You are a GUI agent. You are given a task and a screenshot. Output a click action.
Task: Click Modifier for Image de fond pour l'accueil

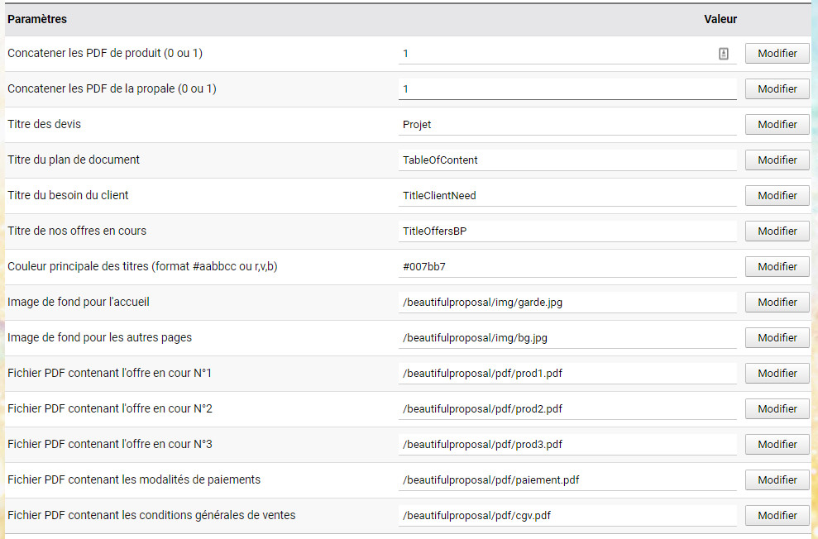[x=777, y=302]
